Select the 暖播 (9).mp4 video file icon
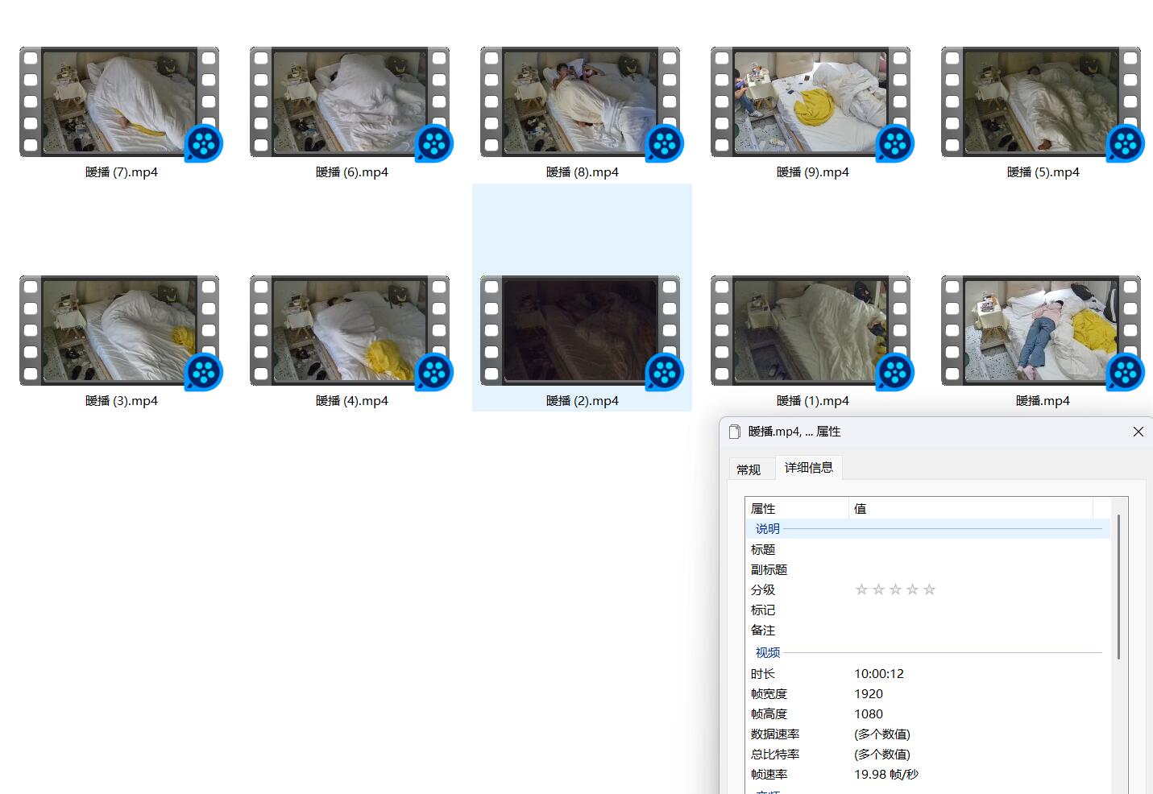This screenshot has height=794, width=1153. [x=811, y=101]
